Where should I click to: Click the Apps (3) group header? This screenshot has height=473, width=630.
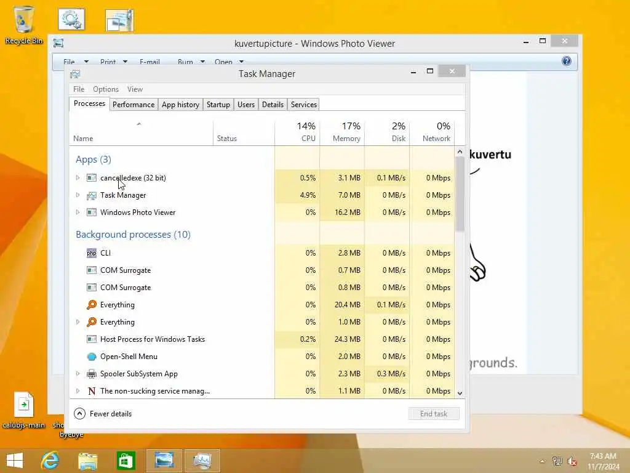94,160
